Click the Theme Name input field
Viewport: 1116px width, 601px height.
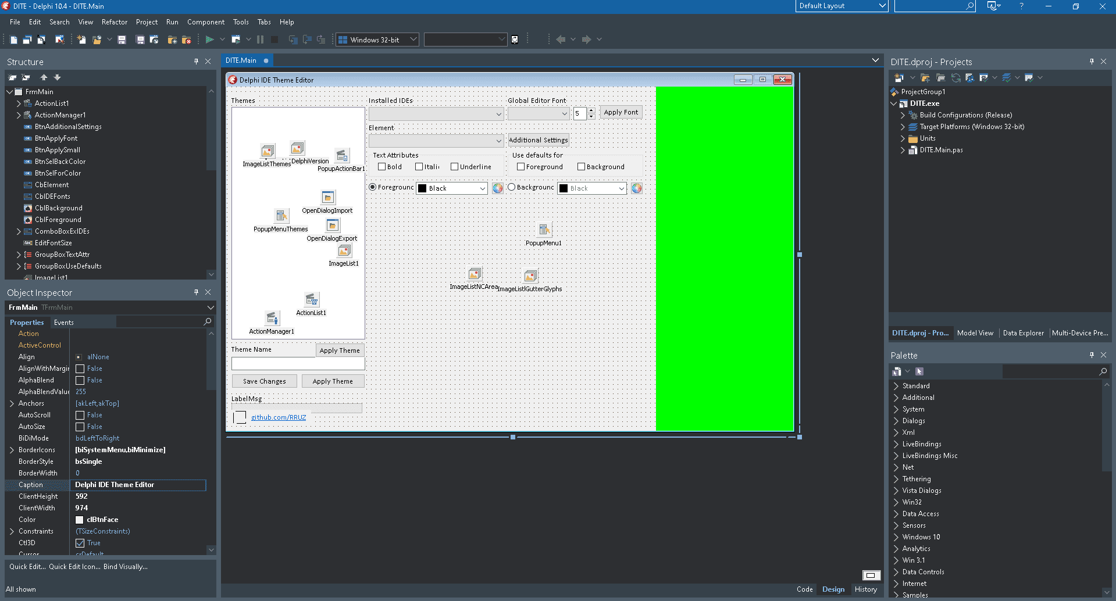pyautogui.click(x=298, y=364)
